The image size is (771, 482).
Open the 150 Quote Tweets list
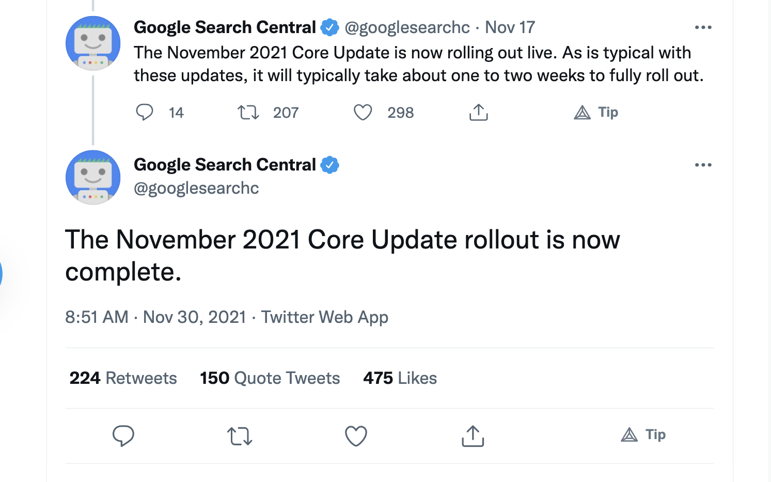point(269,378)
